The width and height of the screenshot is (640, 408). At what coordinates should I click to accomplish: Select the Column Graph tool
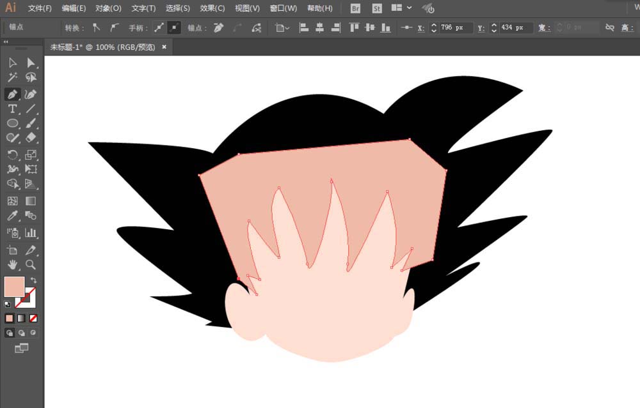pyautogui.click(x=31, y=233)
